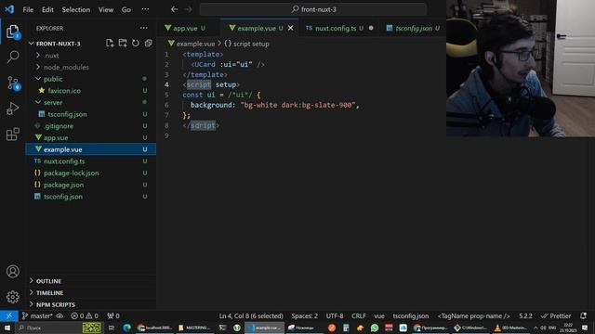Image resolution: width=595 pixels, height=334 pixels.
Task: Open the Accounts menu icon
Action: 12,271
